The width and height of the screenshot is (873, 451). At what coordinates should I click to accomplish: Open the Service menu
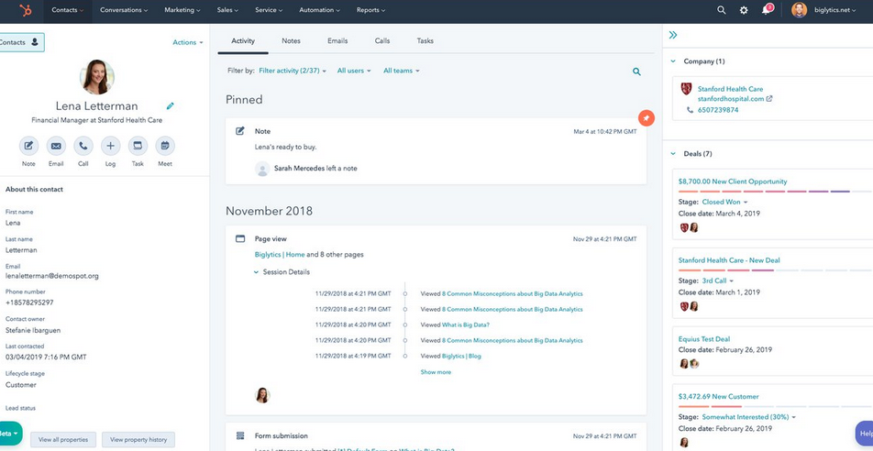[x=269, y=10]
